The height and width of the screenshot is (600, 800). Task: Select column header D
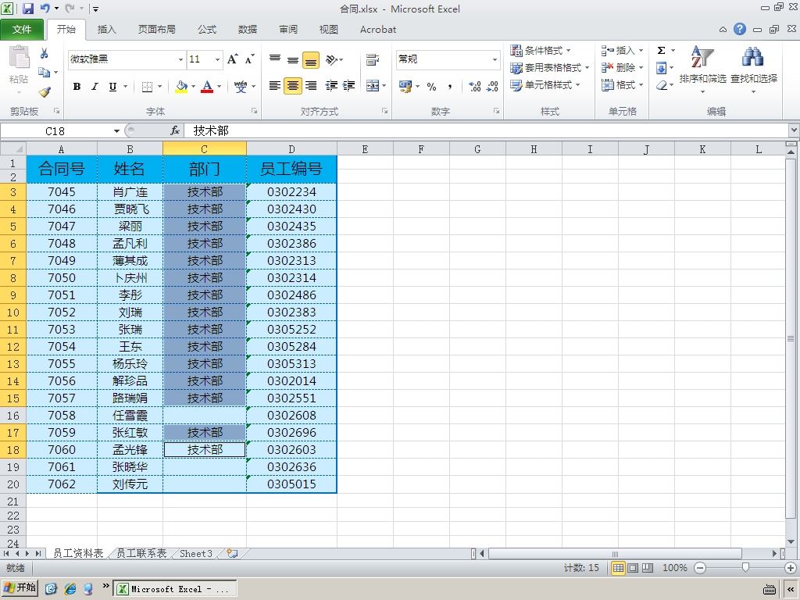pos(291,149)
